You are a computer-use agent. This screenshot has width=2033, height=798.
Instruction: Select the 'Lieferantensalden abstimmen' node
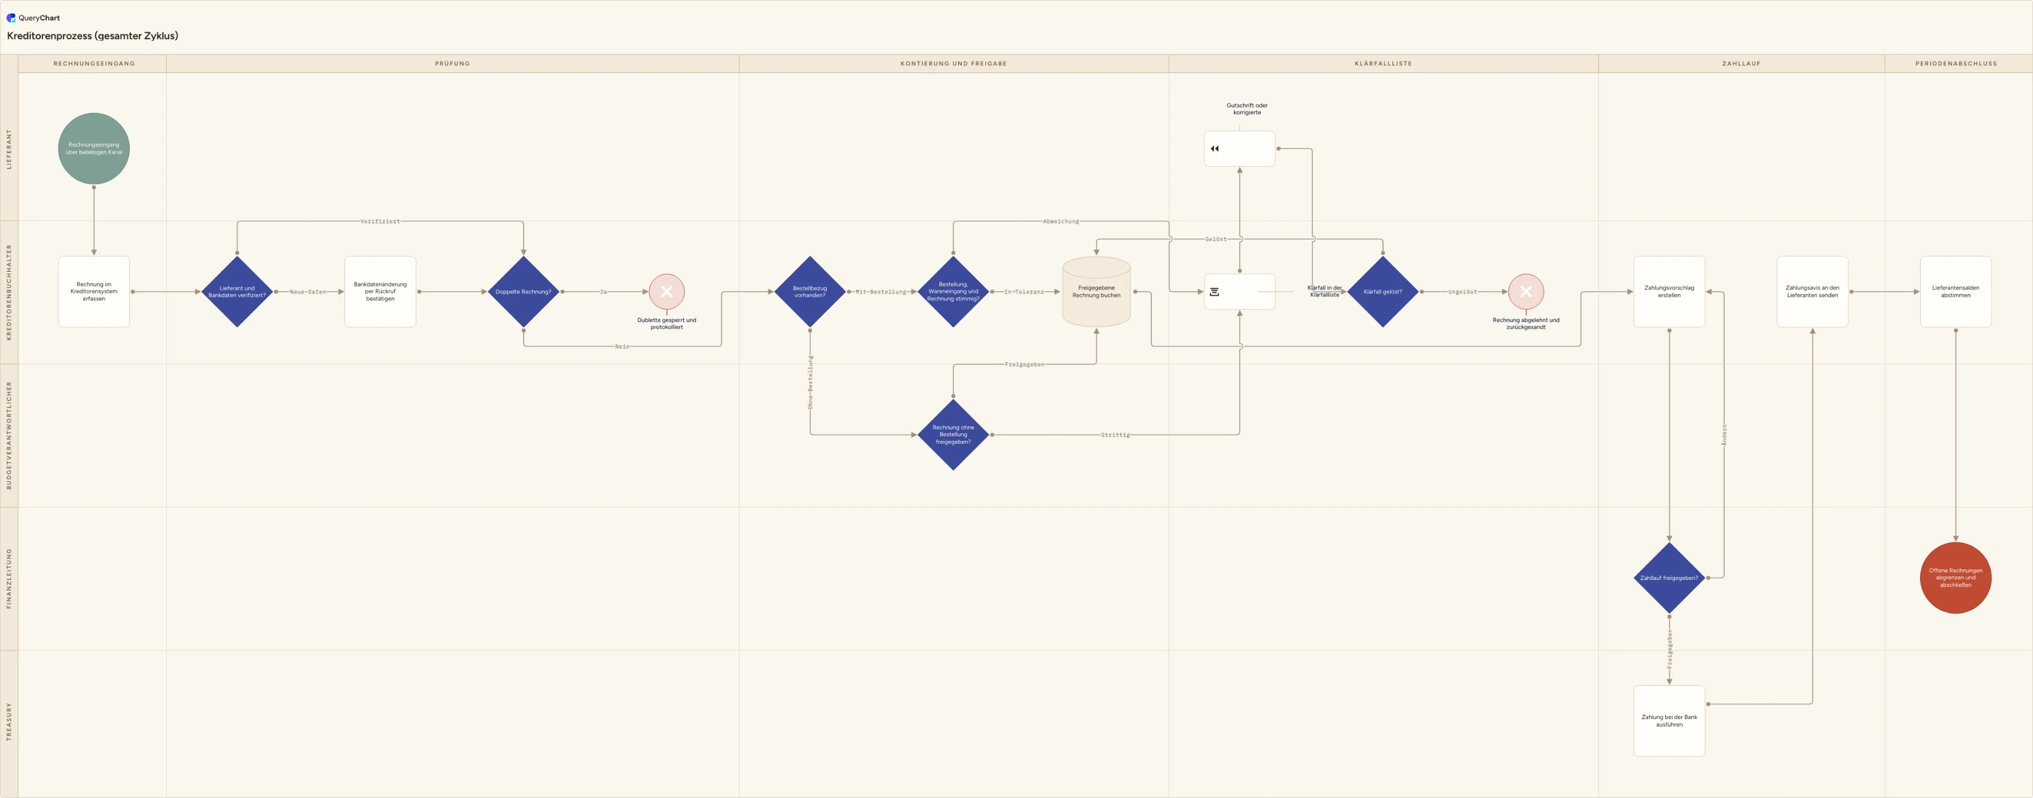[x=1956, y=292]
